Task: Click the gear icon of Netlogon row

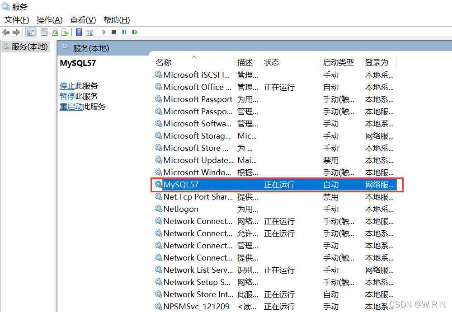Action: tap(158, 209)
